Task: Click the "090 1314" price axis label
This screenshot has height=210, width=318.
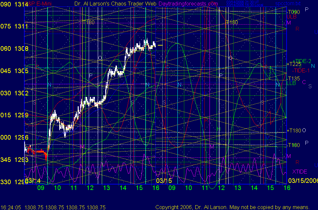Action: pos(14,4)
